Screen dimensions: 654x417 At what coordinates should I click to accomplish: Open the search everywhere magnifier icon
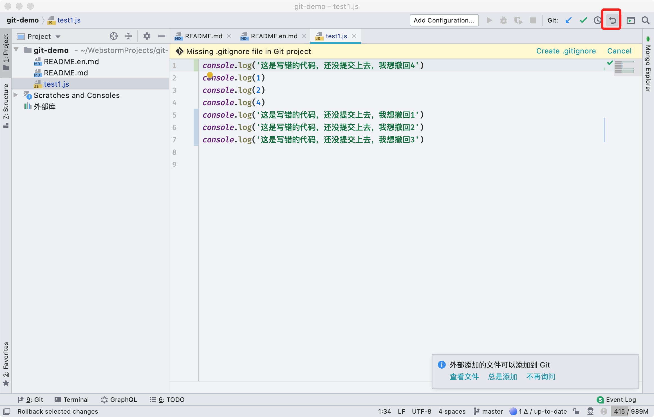645,20
